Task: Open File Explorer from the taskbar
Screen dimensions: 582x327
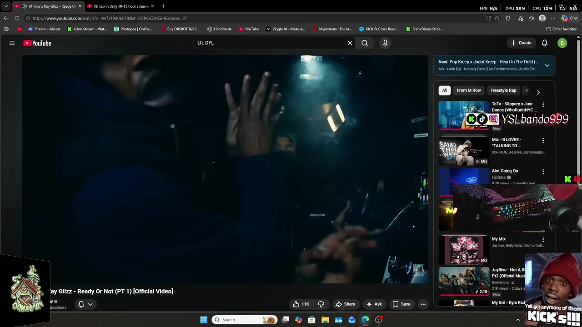Action: tap(325, 320)
